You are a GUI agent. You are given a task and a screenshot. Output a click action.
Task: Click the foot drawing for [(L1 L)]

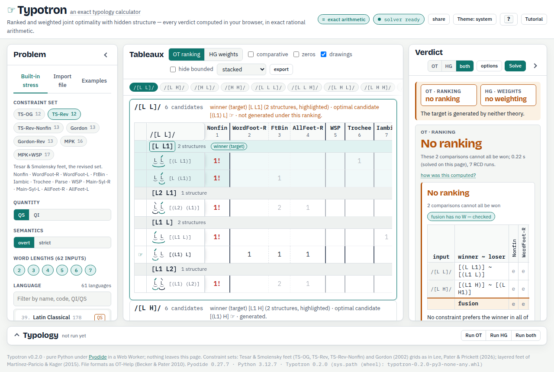click(159, 237)
